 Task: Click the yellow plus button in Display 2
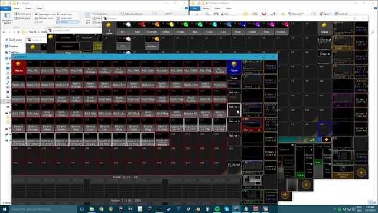(361, 172)
